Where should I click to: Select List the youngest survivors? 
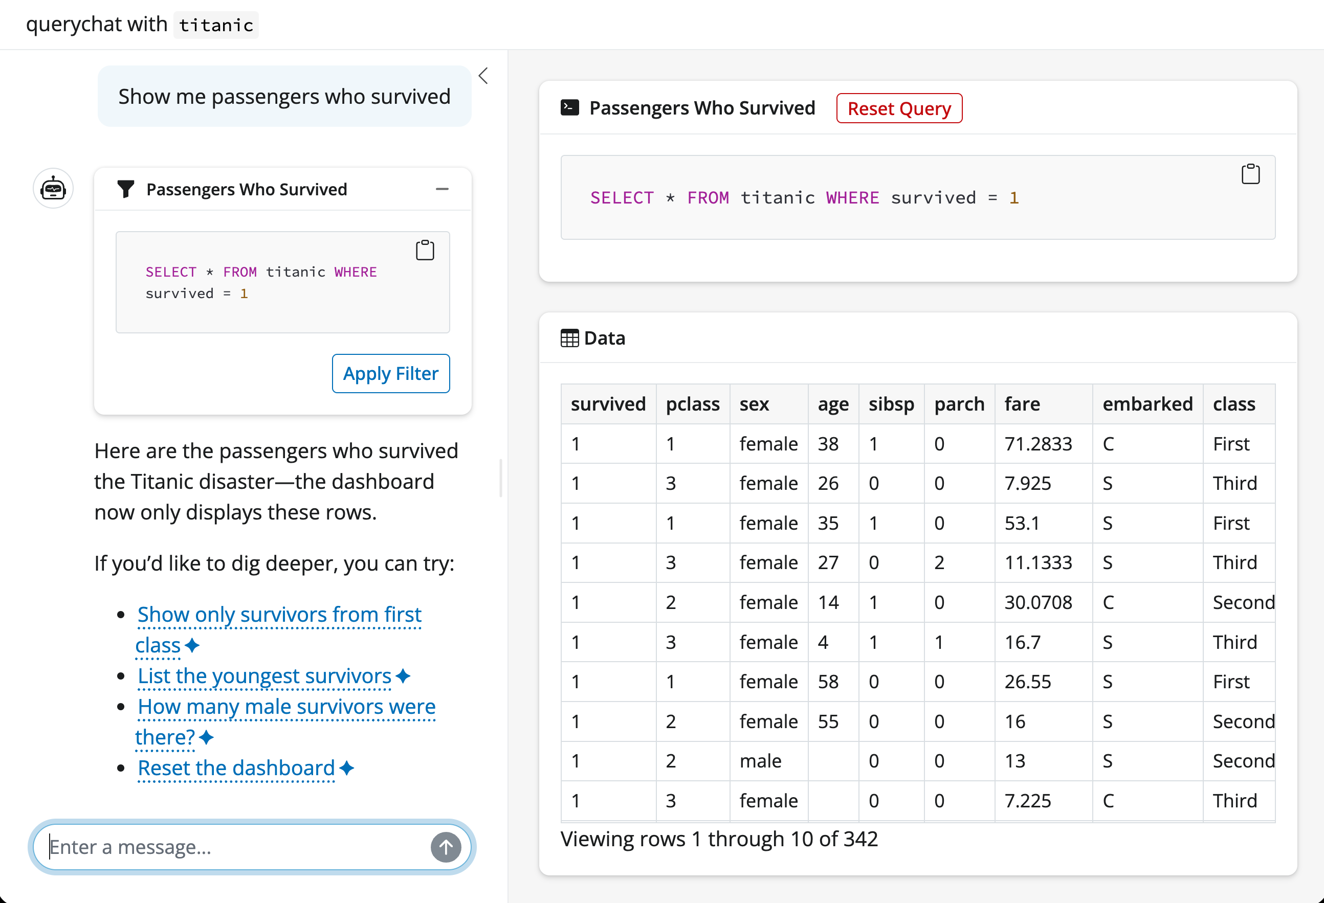pos(262,676)
